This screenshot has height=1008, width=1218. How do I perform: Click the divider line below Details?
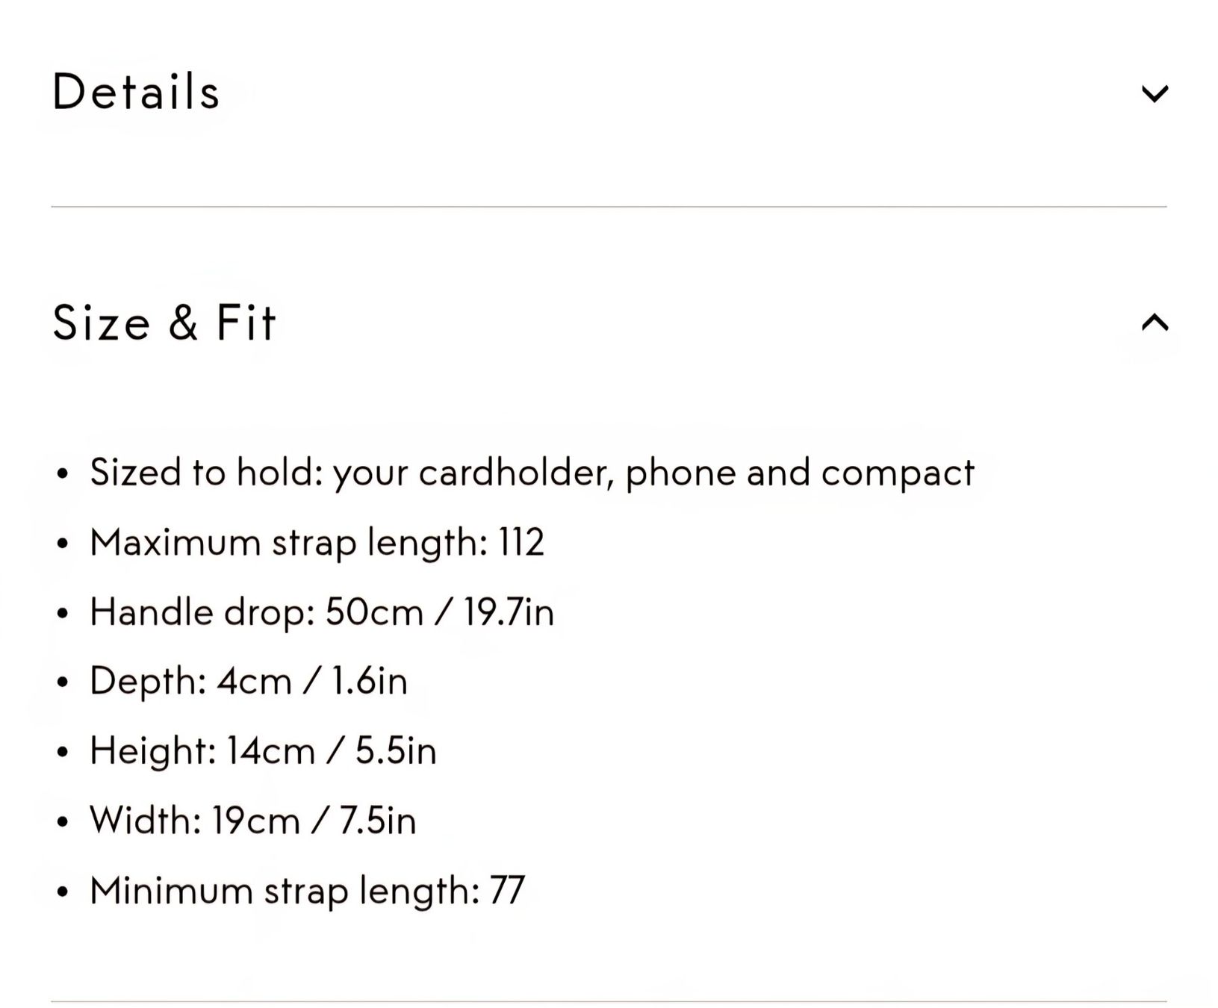click(609, 207)
